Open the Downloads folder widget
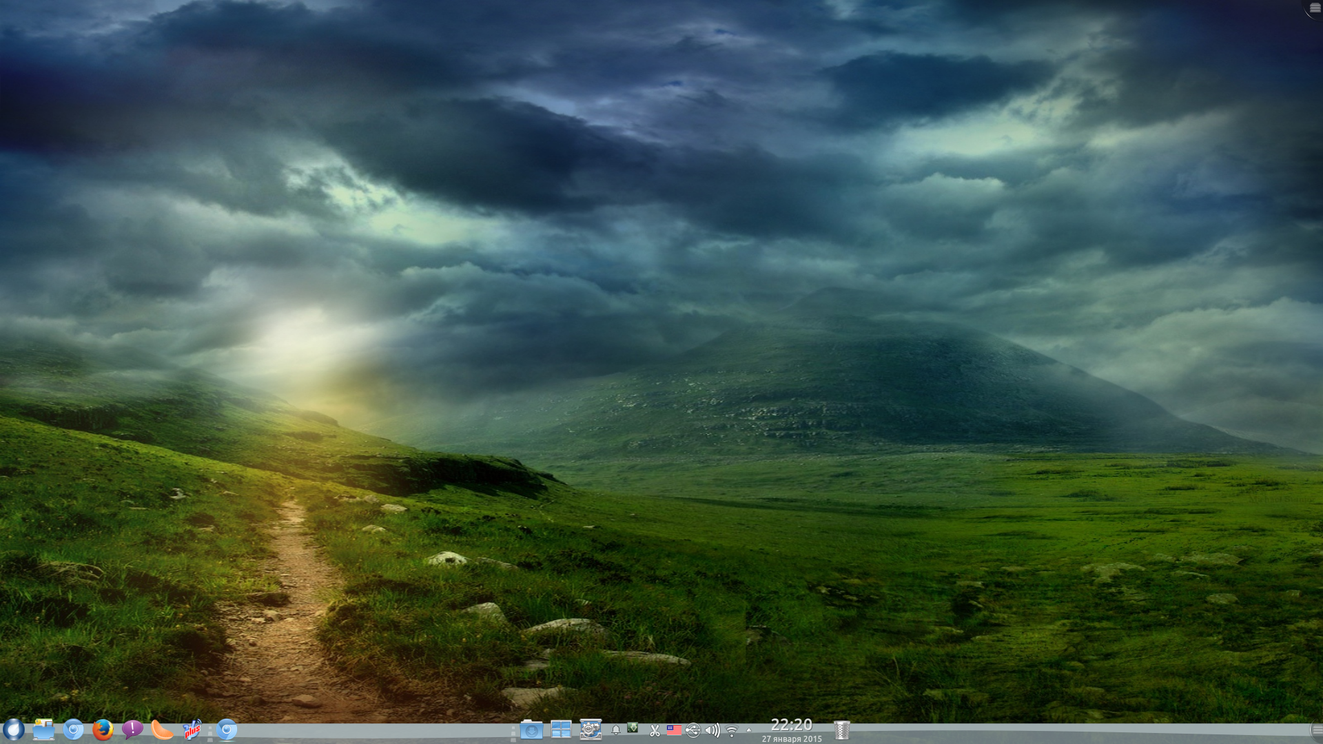The image size is (1323, 744). pos(531,730)
